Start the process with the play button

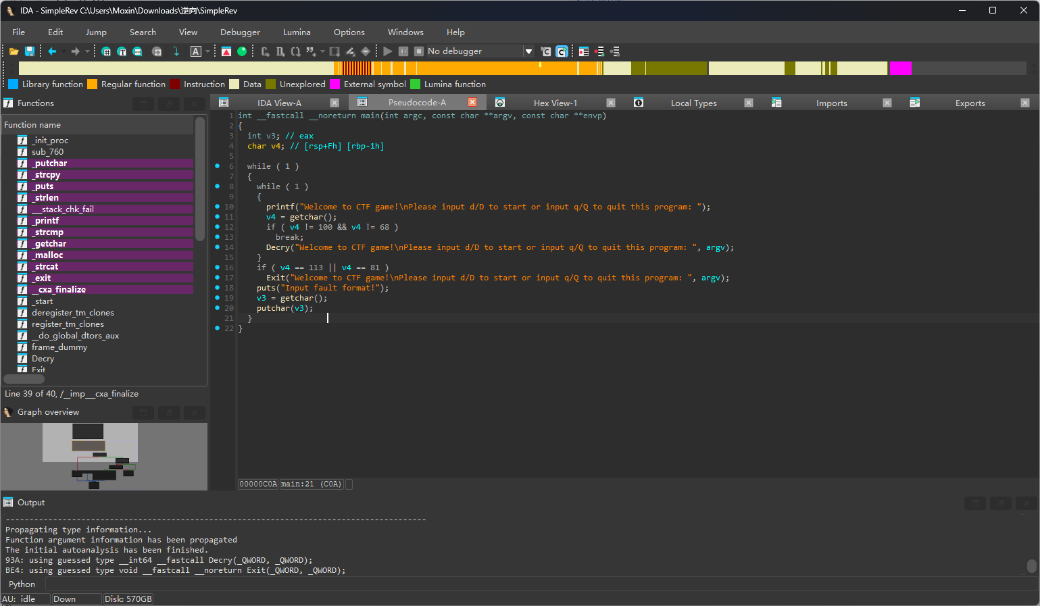(x=387, y=51)
